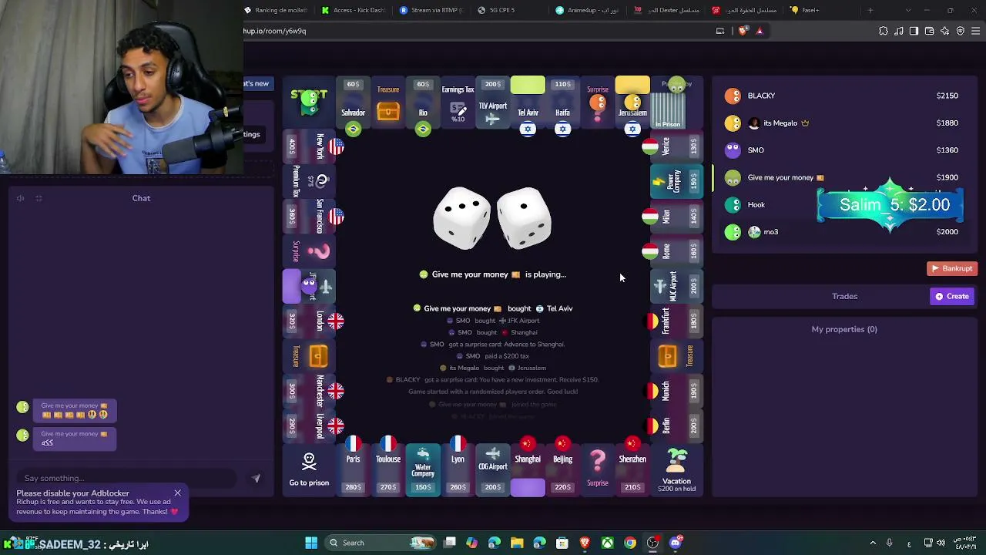Dismiss the Adblocker notice
986x555 pixels.
(177, 493)
